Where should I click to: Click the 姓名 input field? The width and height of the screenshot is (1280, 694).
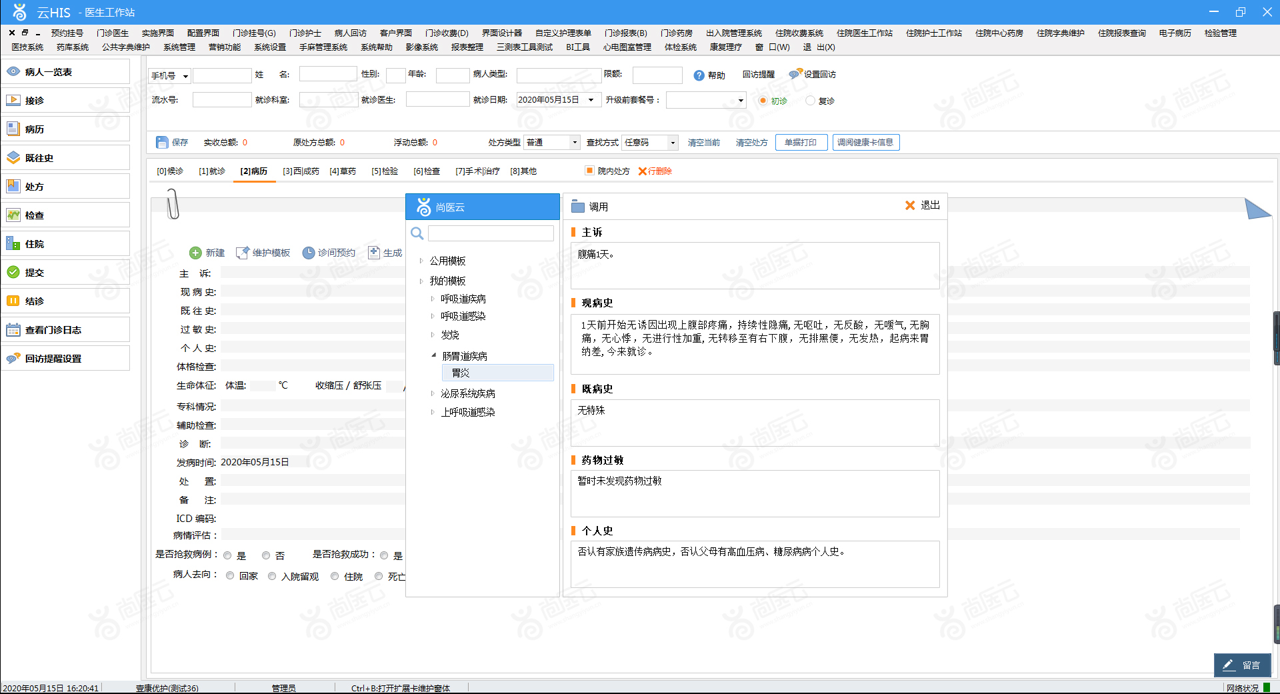pos(328,74)
